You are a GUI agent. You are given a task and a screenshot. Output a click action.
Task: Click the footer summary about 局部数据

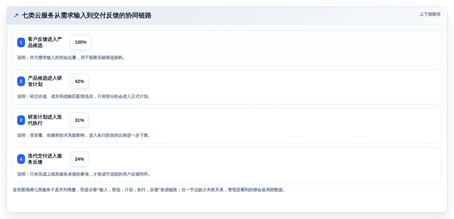click(x=149, y=190)
